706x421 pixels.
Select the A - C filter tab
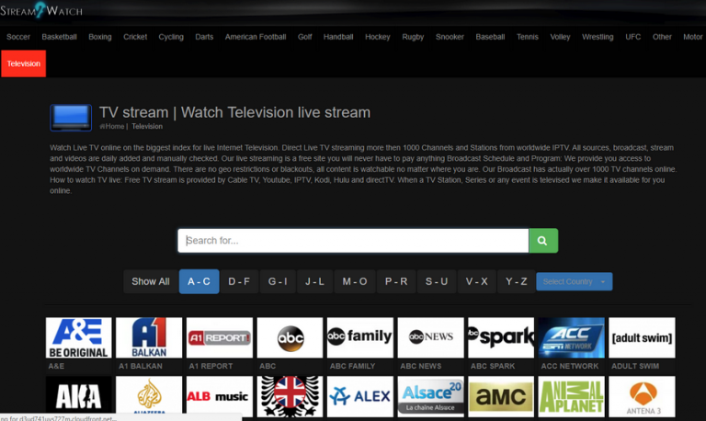199,281
